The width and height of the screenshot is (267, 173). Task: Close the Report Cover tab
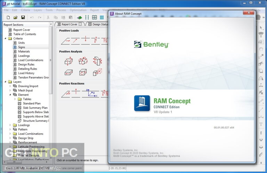pos(80,24)
